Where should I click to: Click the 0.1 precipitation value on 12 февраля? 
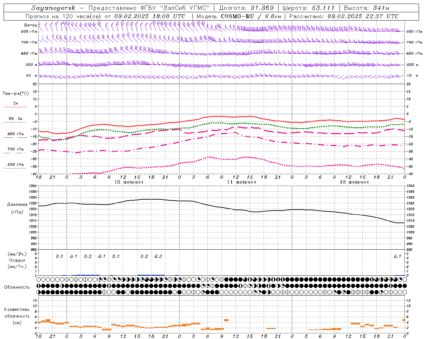click(x=397, y=256)
